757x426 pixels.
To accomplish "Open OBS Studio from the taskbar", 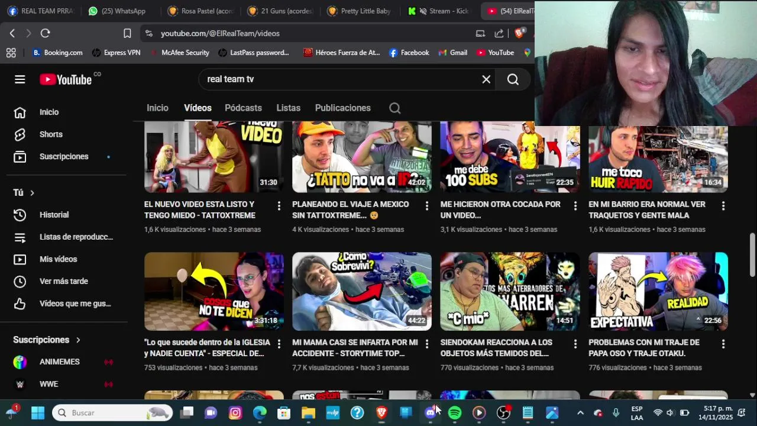I will 503,412.
